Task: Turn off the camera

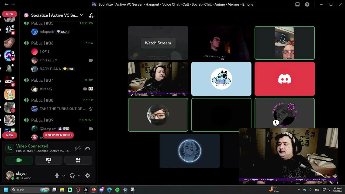Action: click(19, 160)
